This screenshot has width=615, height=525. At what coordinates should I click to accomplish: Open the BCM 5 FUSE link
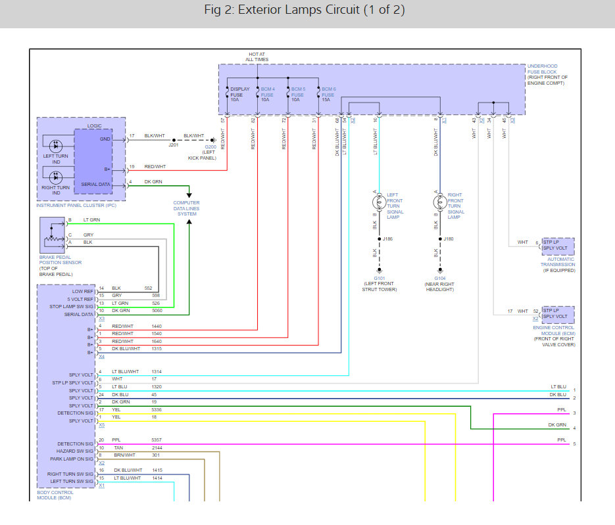tap(298, 92)
